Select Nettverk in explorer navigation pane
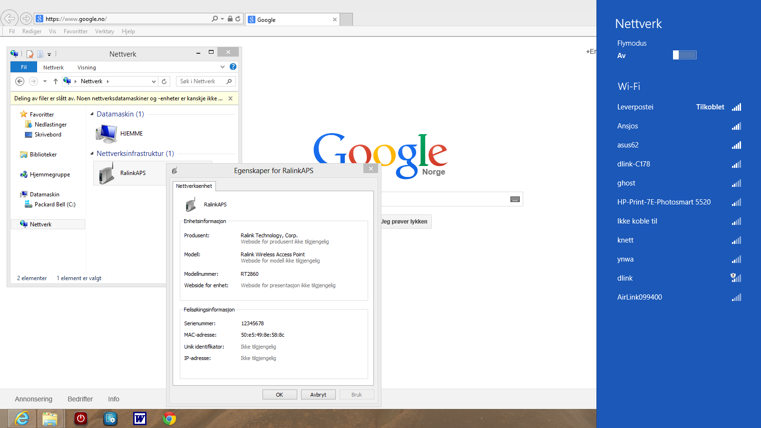761x428 pixels. (x=48, y=224)
